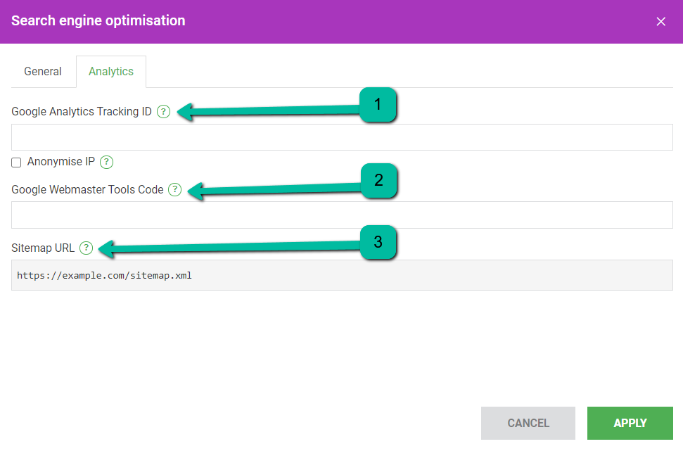This screenshot has width=683, height=451.
Task: Apply the analytics settings
Action: coord(630,423)
